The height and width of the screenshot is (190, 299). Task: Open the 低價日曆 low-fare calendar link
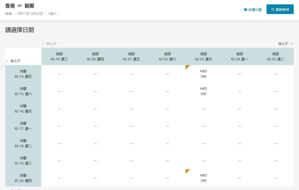coord(253,9)
